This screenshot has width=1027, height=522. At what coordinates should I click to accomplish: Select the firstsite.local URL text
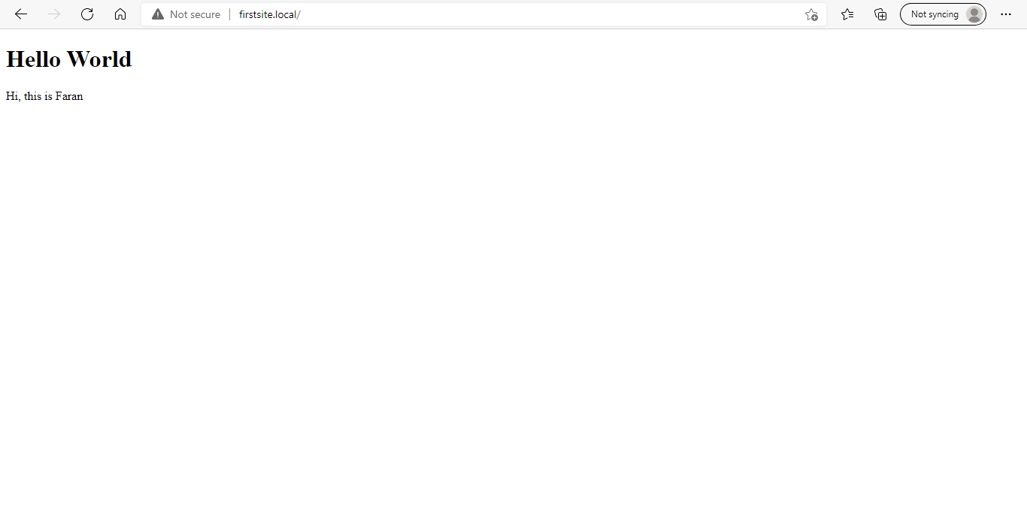coord(269,14)
